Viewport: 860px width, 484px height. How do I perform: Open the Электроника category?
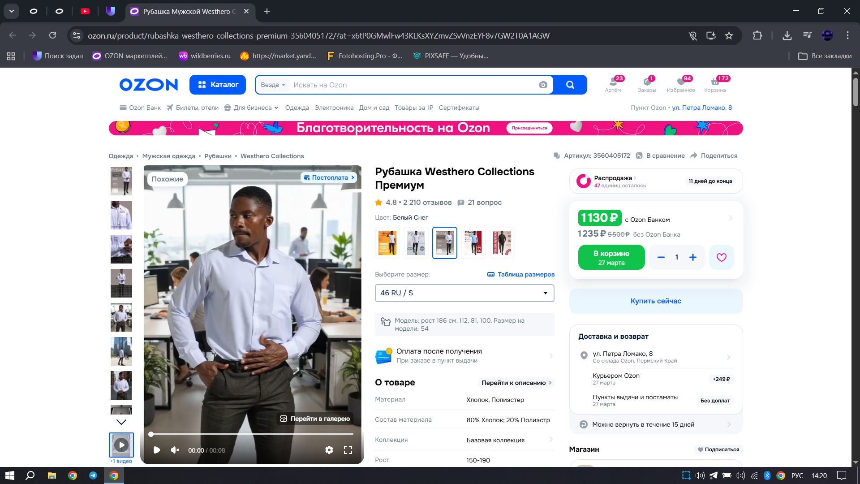pyautogui.click(x=334, y=108)
